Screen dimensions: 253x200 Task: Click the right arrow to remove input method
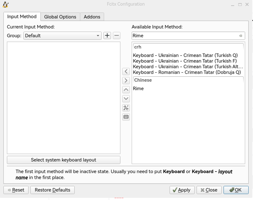(x=126, y=81)
